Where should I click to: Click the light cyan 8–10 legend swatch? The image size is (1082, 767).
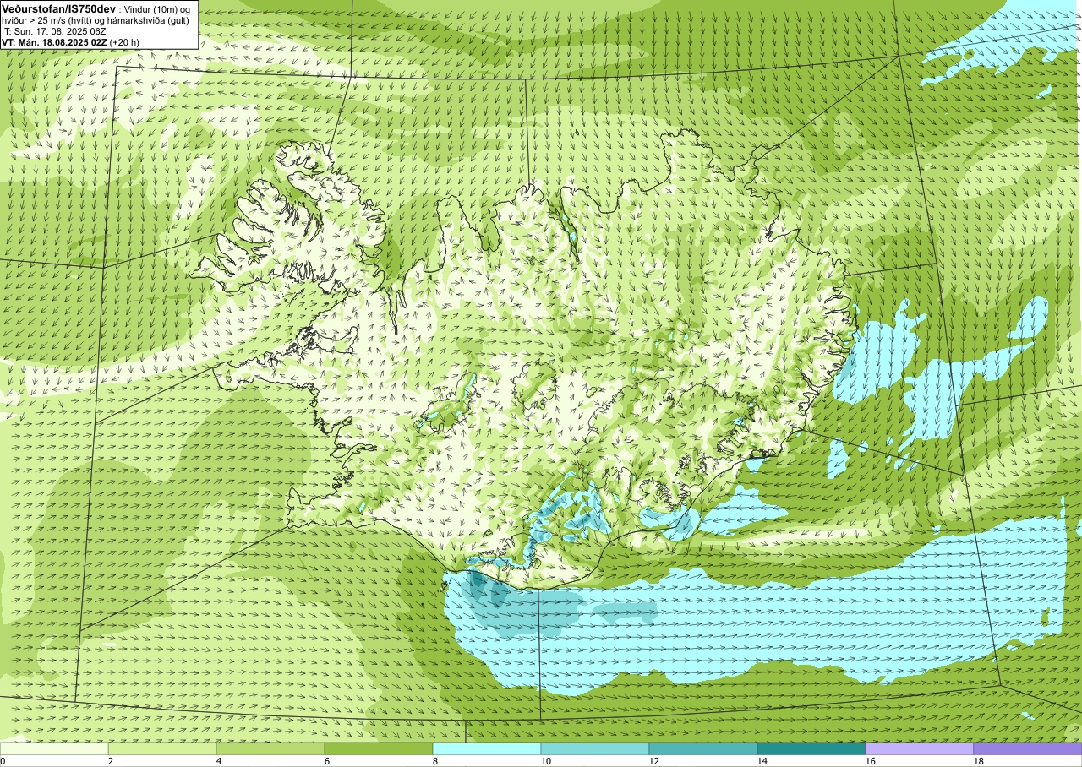[x=487, y=748]
